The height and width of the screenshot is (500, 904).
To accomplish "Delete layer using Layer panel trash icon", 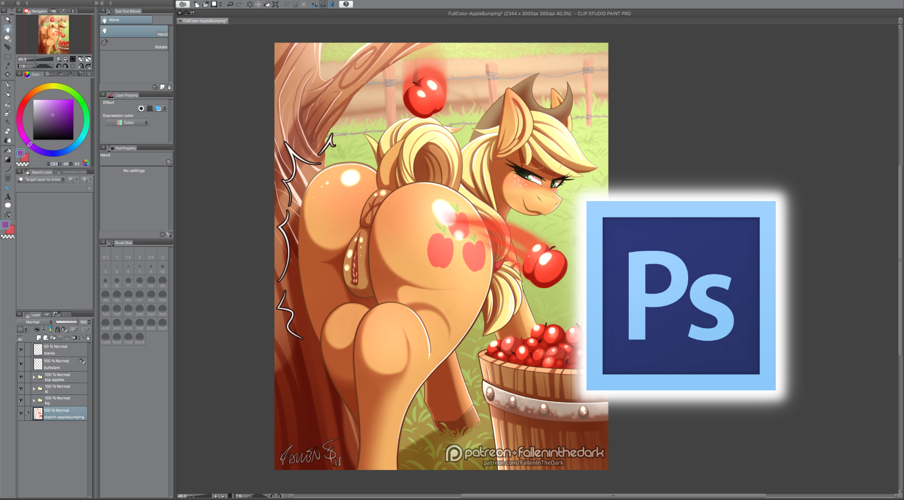I will pos(88,337).
